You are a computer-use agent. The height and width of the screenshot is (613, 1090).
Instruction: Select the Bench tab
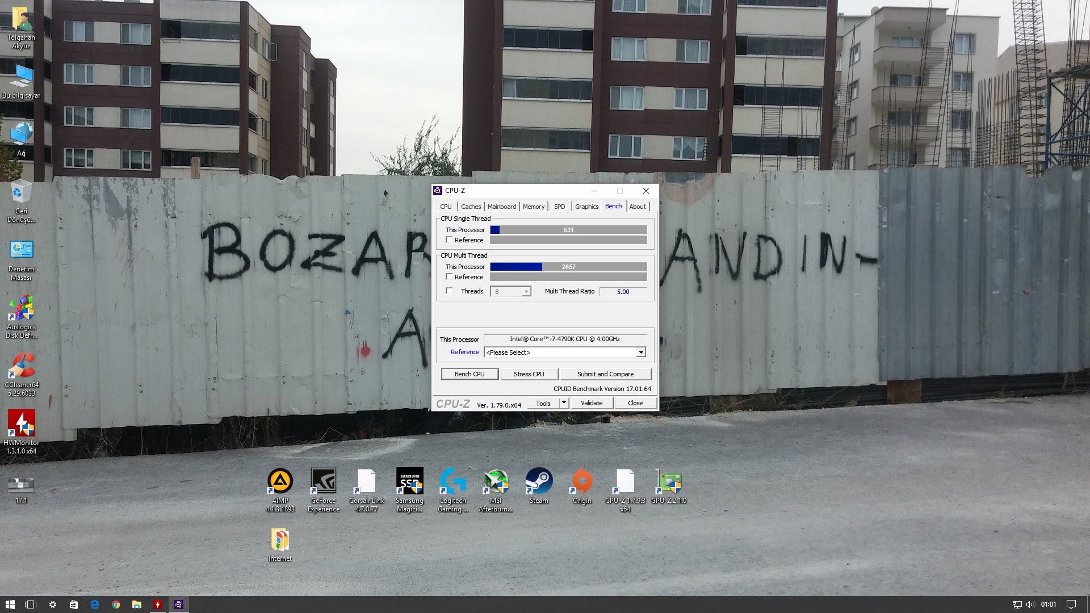[613, 206]
